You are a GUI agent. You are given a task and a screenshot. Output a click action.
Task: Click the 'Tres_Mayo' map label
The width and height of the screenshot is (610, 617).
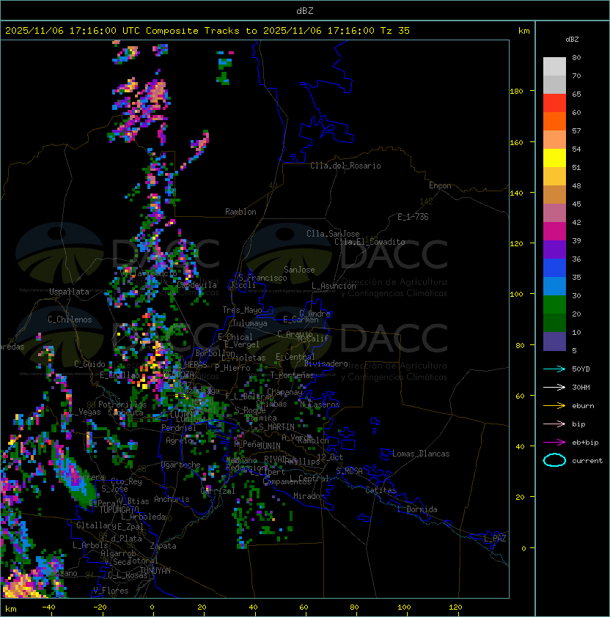(x=242, y=310)
